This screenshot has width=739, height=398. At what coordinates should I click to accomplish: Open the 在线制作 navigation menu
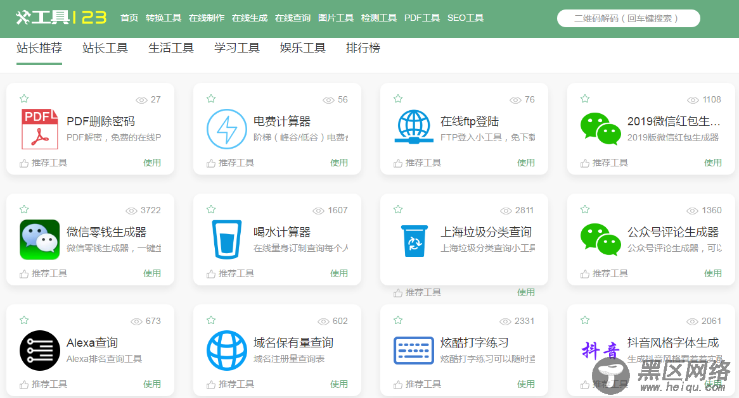click(x=207, y=18)
